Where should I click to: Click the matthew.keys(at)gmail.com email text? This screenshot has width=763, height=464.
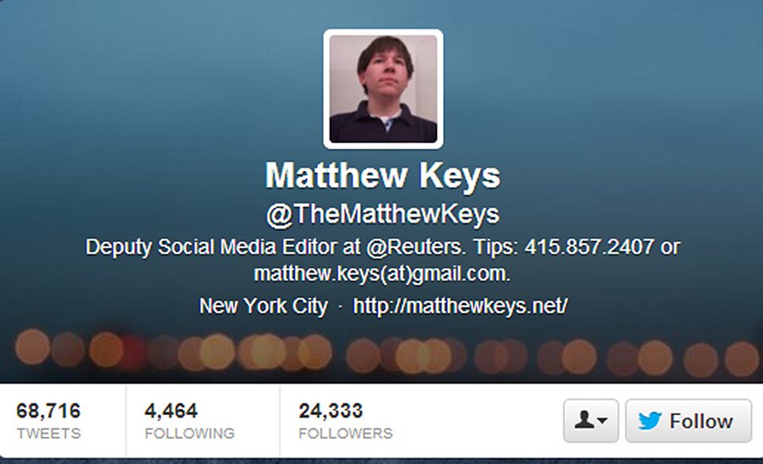coord(382,274)
